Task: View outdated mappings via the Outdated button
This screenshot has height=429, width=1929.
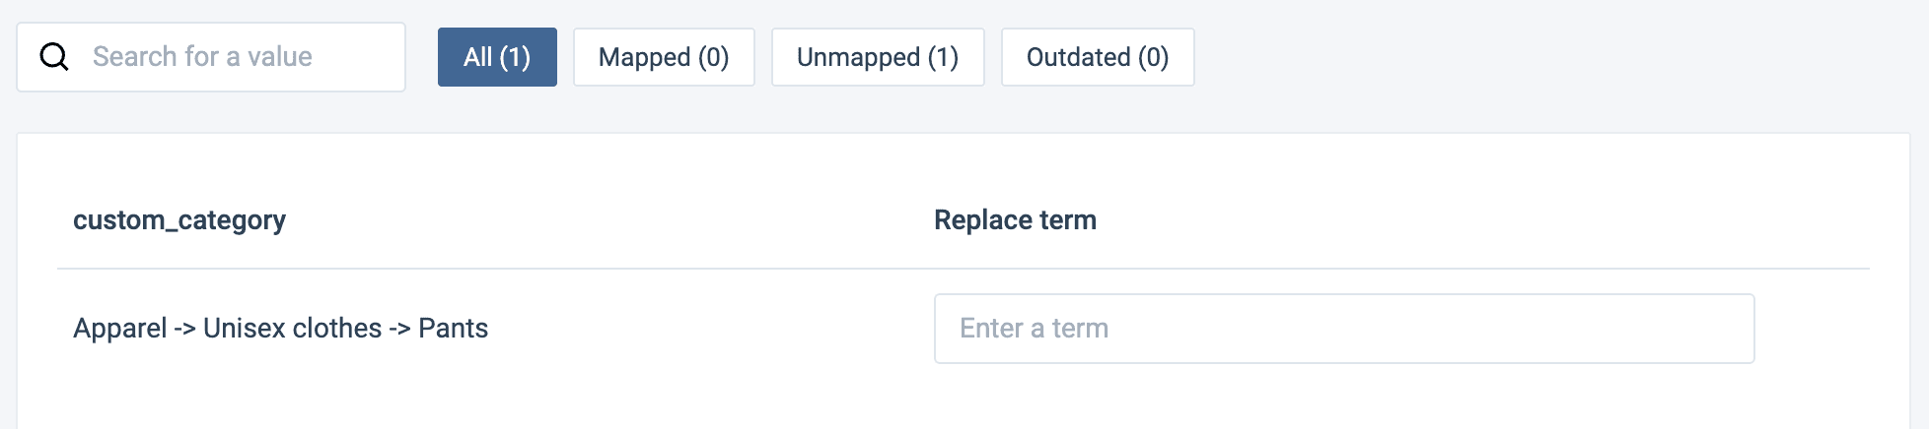Action: pyautogui.click(x=1098, y=57)
